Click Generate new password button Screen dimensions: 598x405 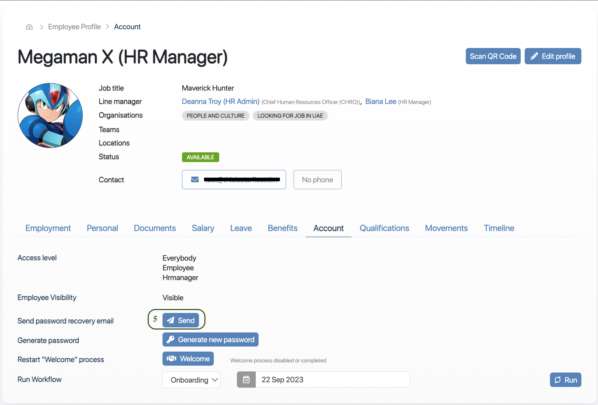210,340
